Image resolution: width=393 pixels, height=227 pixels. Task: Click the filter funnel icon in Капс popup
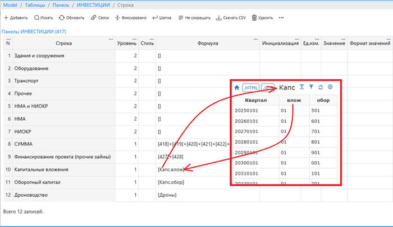click(311, 87)
